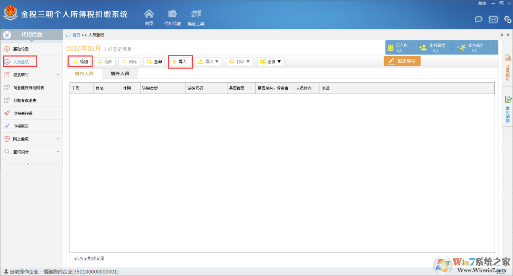The image size is (513, 276).
Task: Click the 添加 button to add person
Action: (80, 62)
